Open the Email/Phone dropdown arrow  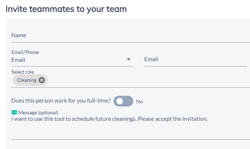(x=129, y=59)
